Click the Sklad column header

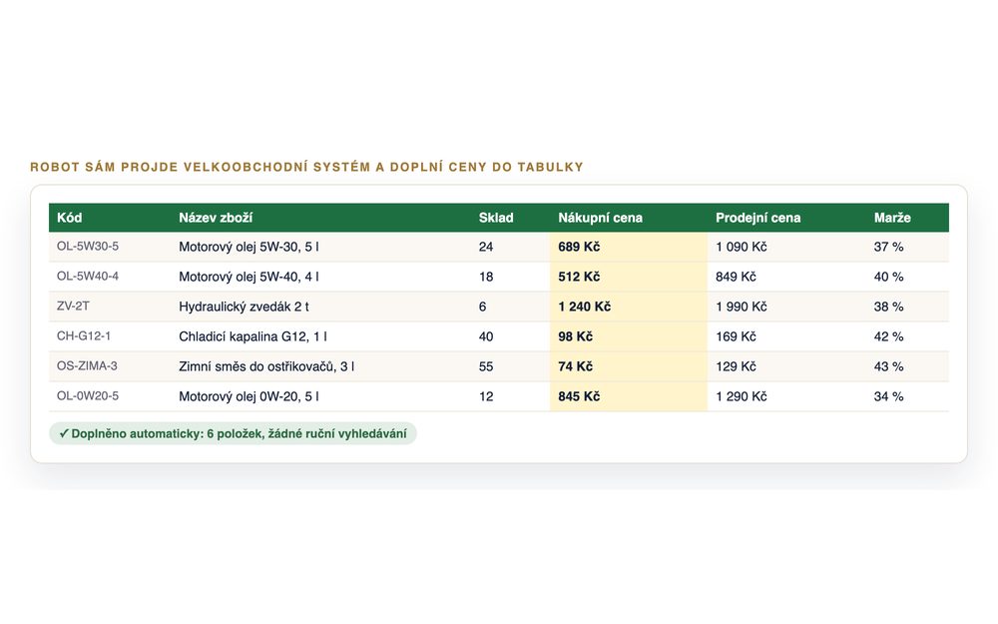click(x=496, y=218)
